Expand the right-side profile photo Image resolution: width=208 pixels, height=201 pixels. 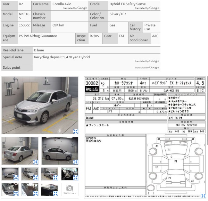click(x=76, y=162)
